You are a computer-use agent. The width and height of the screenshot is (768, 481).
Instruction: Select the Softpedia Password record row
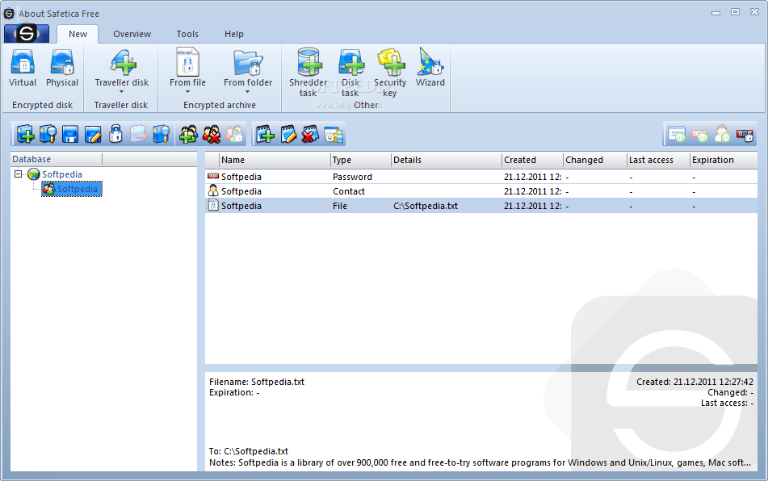point(481,177)
